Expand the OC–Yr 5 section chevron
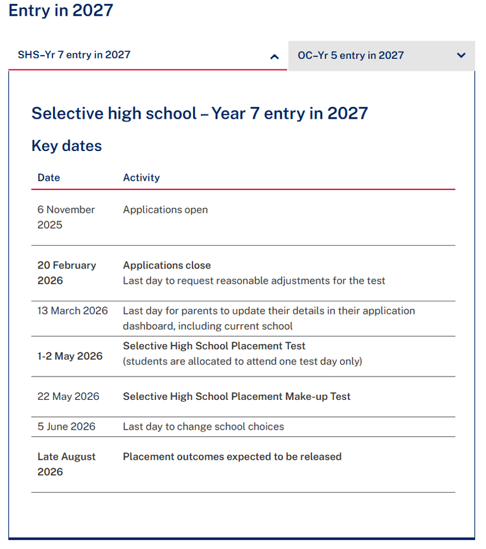The width and height of the screenshot is (486, 549). [x=461, y=56]
